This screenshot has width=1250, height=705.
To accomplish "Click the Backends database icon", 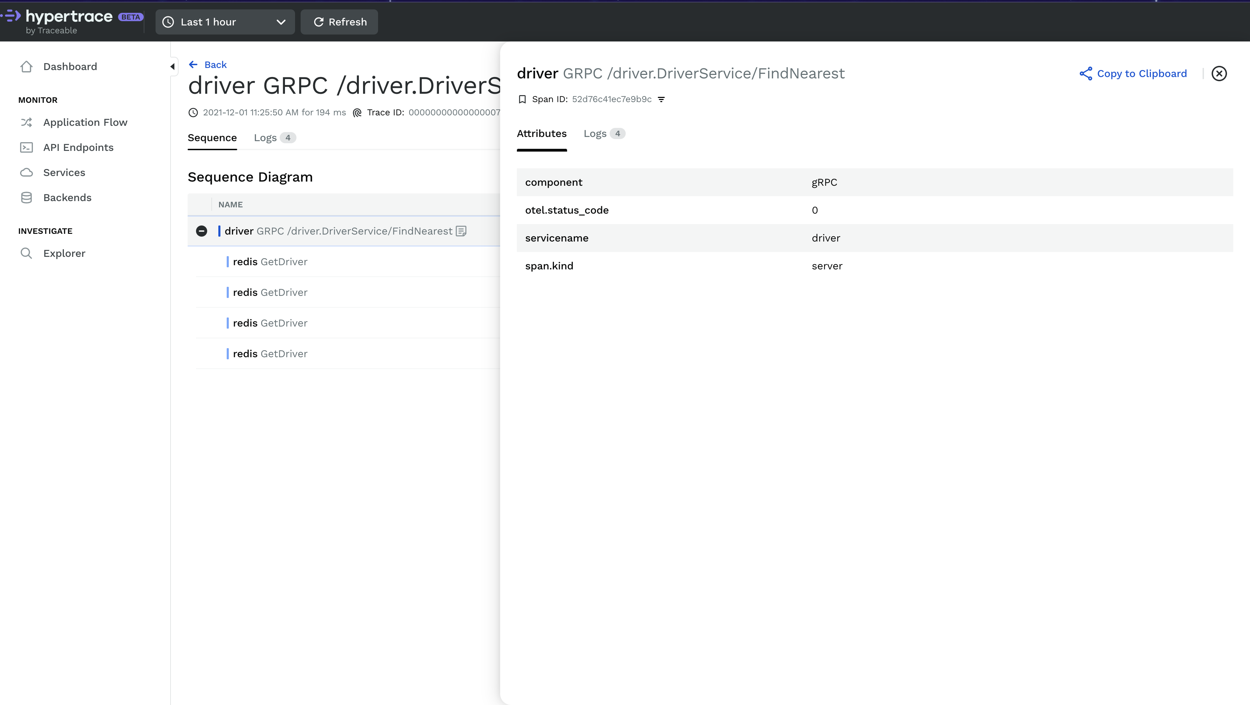I will click(x=27, y=198).
